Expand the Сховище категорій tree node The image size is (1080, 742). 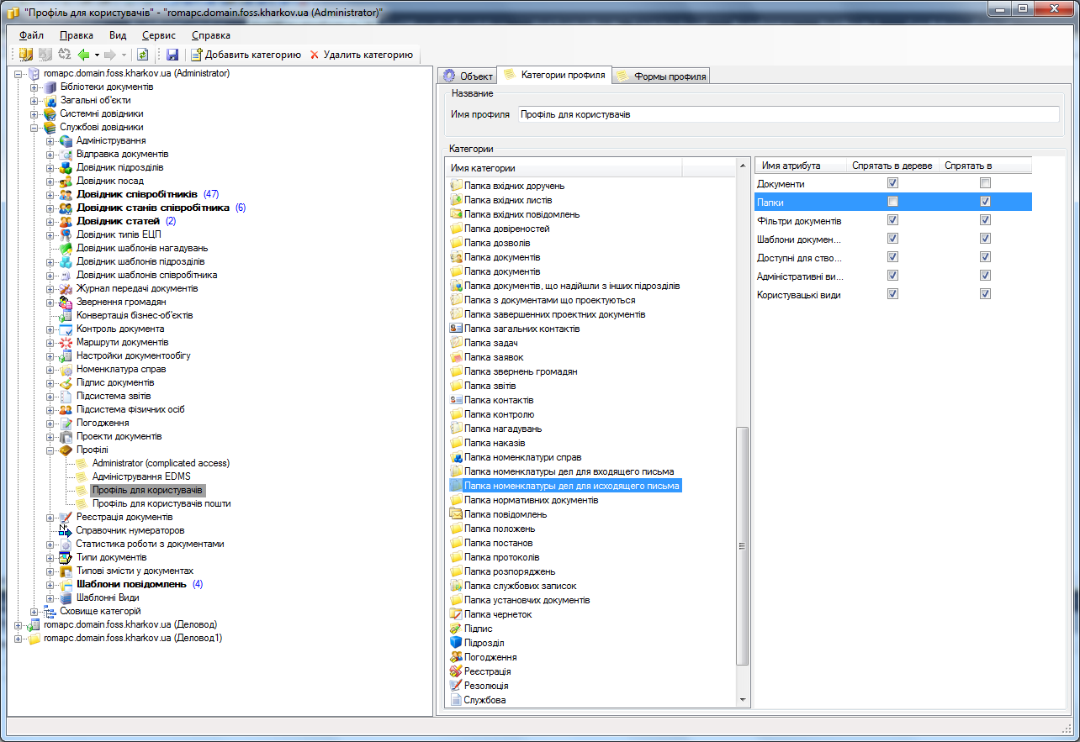tap(34, 611)
